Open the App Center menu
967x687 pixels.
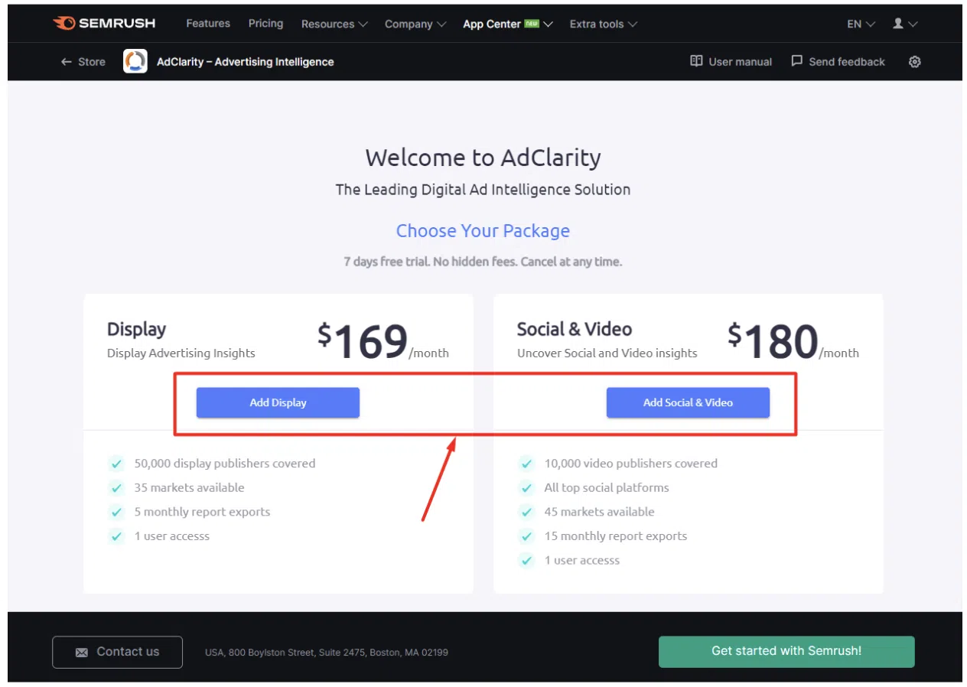point(507,24)
